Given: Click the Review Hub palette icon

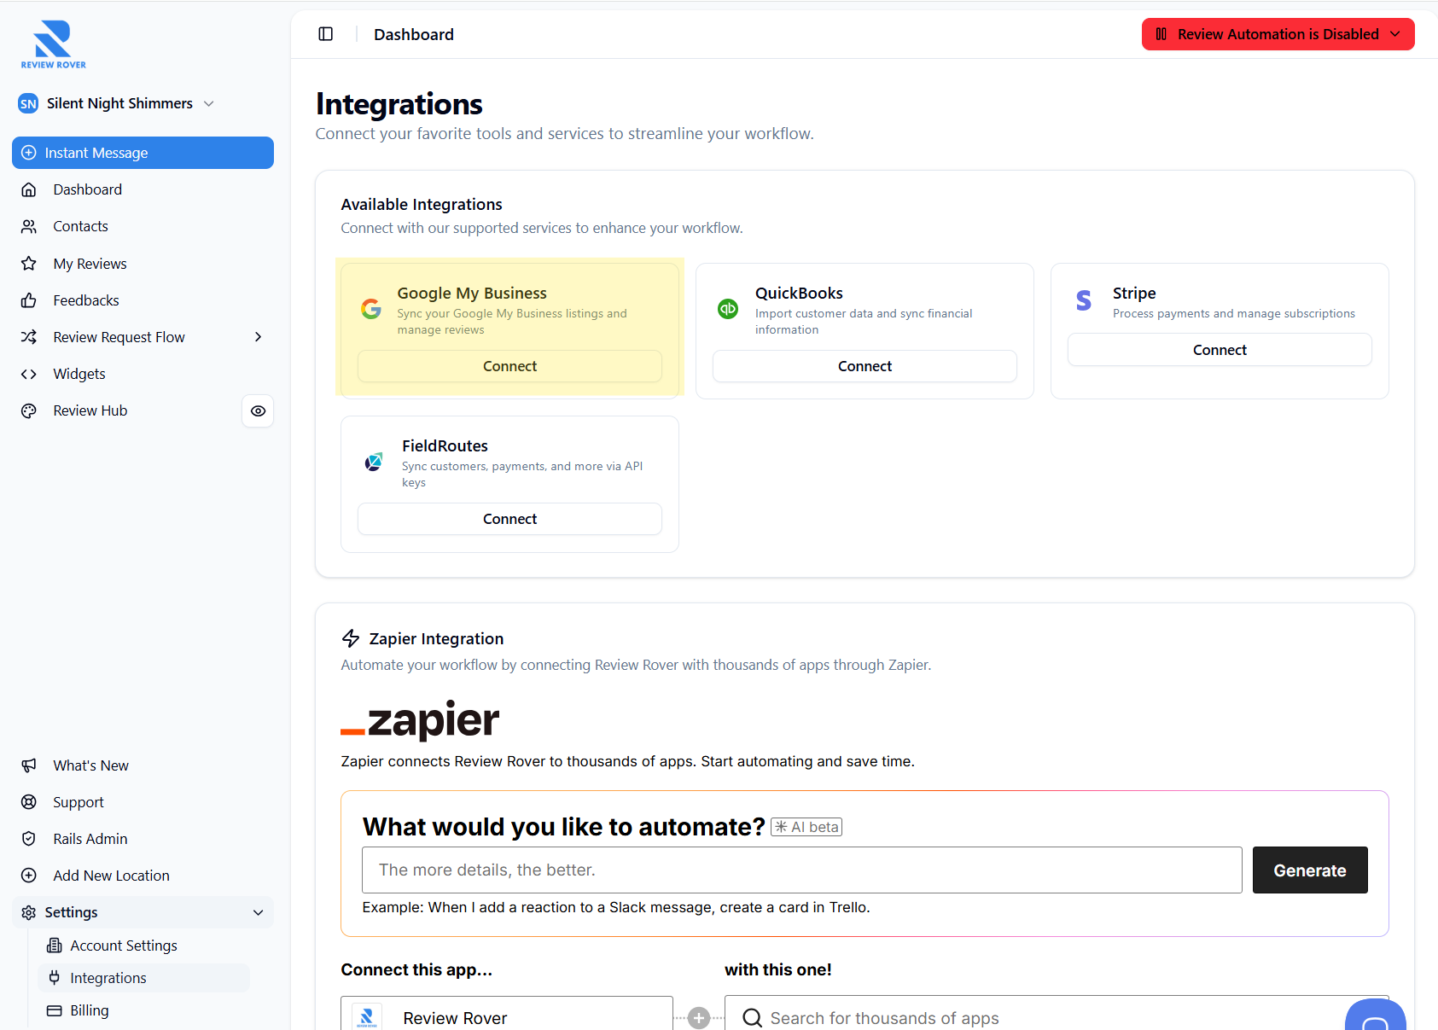Looking at the screenshot, I should 29,410.
